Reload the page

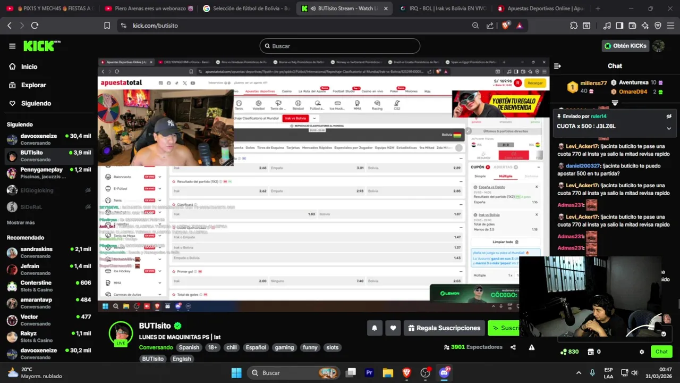click(35, 26)
